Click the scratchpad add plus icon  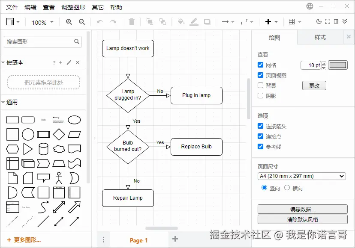(60, 62)
